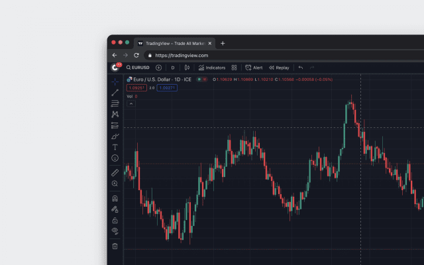Collapse the indicator legend with chevron
Screen dimensions: 424x265
point(131,103)
